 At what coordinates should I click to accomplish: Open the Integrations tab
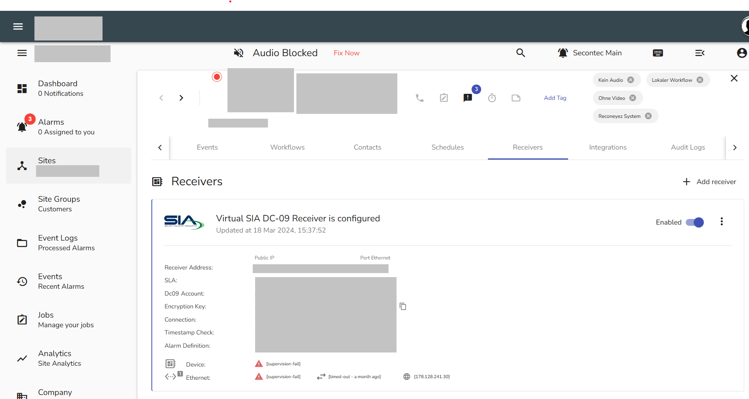[x=608, y=147]
